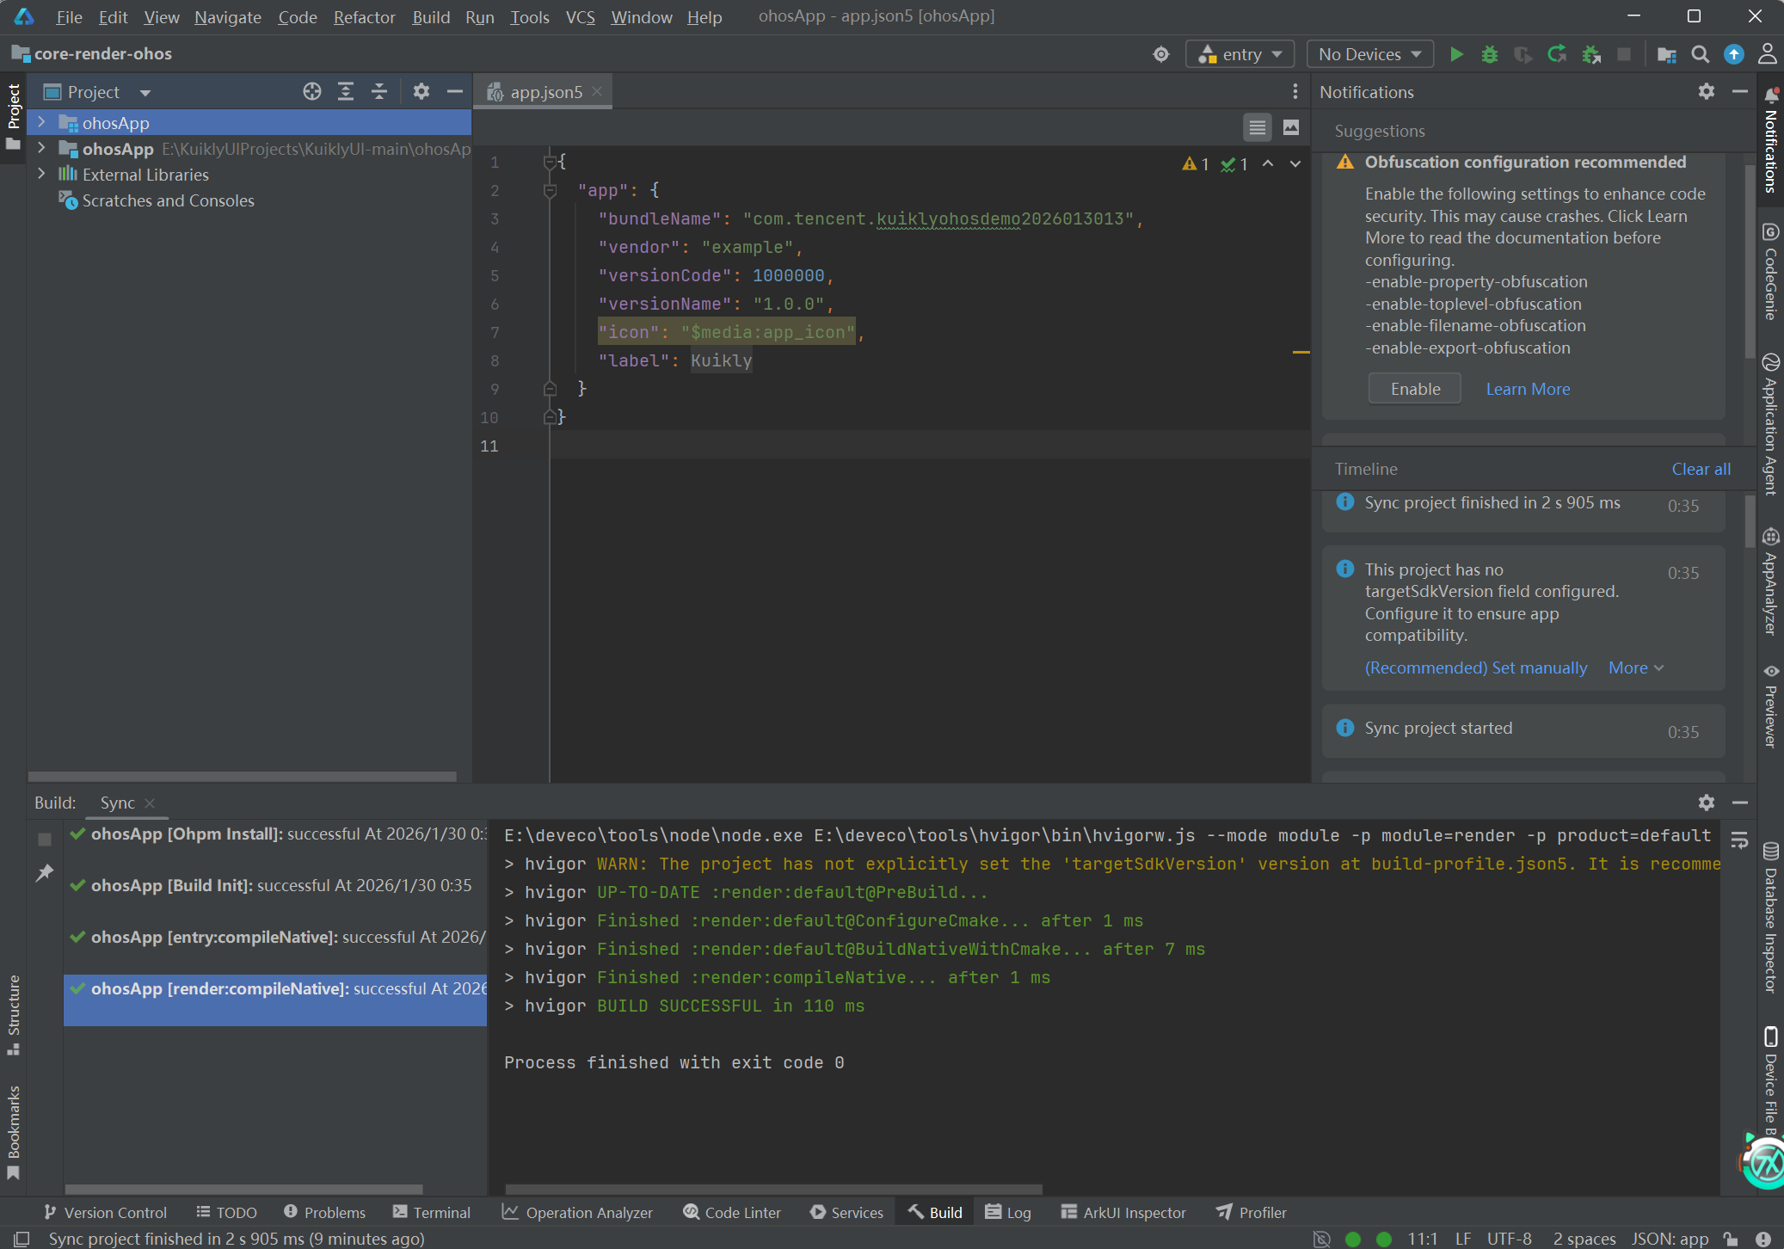Screen dimensions: 1784x1249
Task: Open the No Devices dropdown
Action: [x=1369, y=54]
